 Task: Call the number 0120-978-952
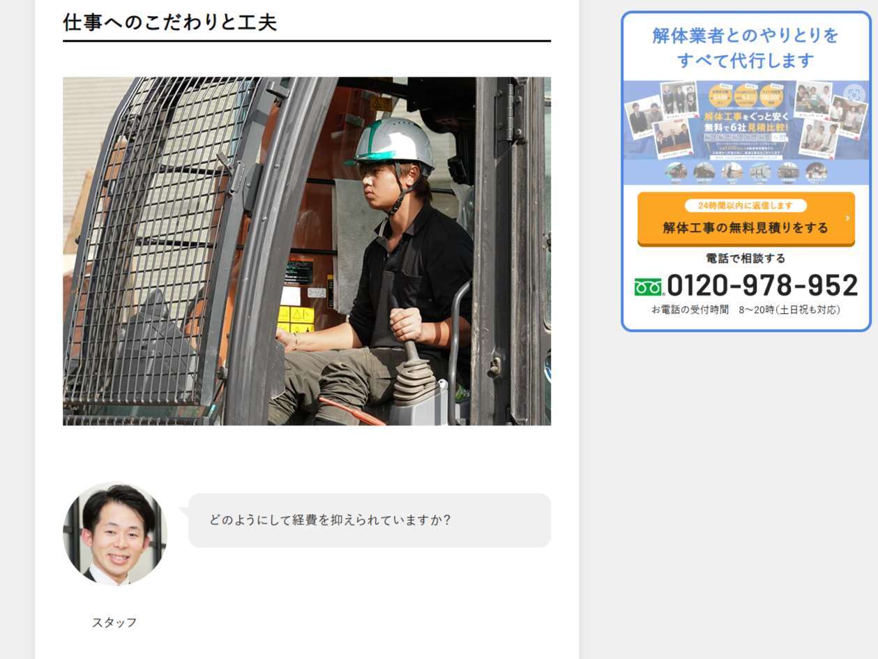click(762, 286)
